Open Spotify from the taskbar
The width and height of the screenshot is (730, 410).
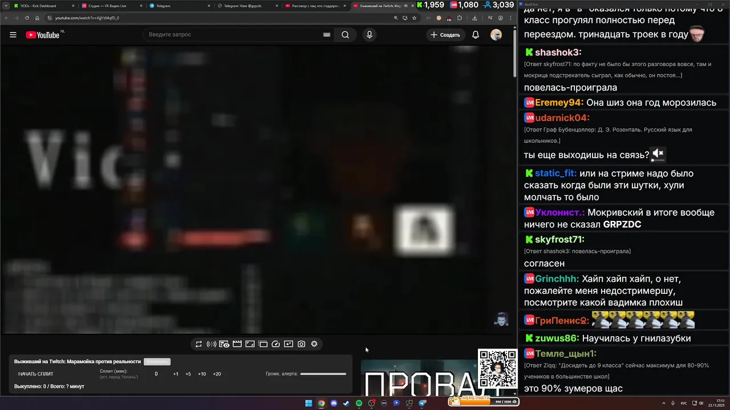click(359, 403)
